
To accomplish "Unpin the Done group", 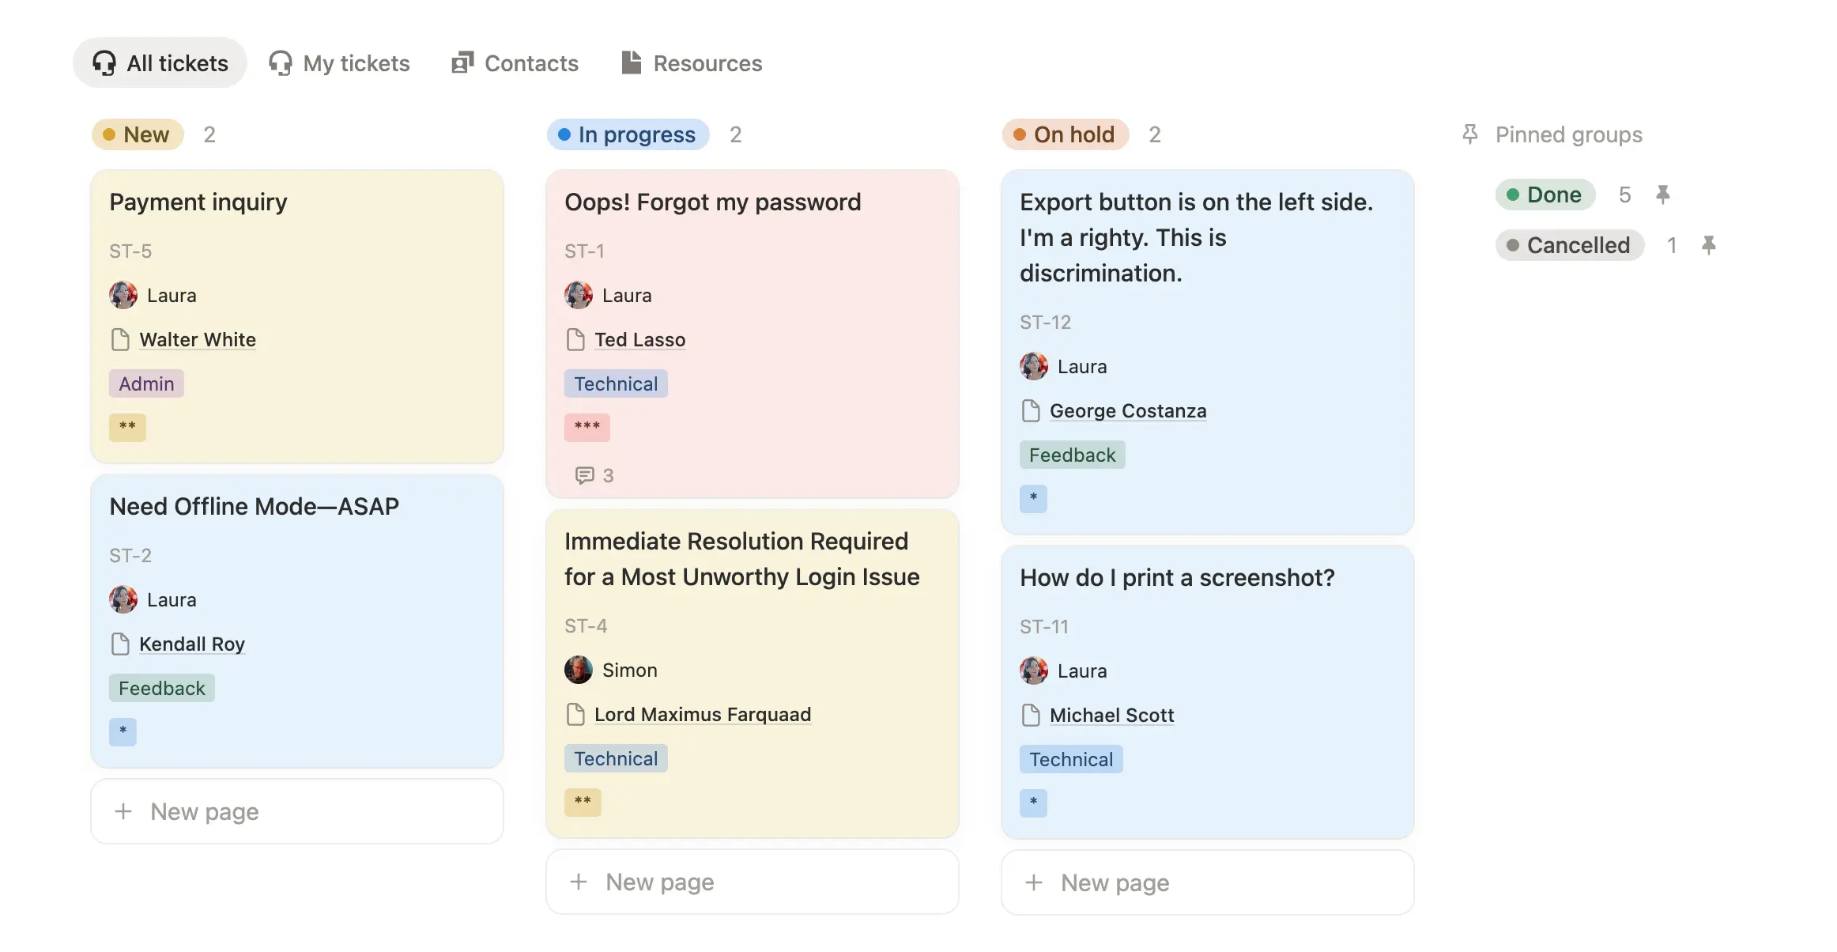I will tap(1665, 195).
